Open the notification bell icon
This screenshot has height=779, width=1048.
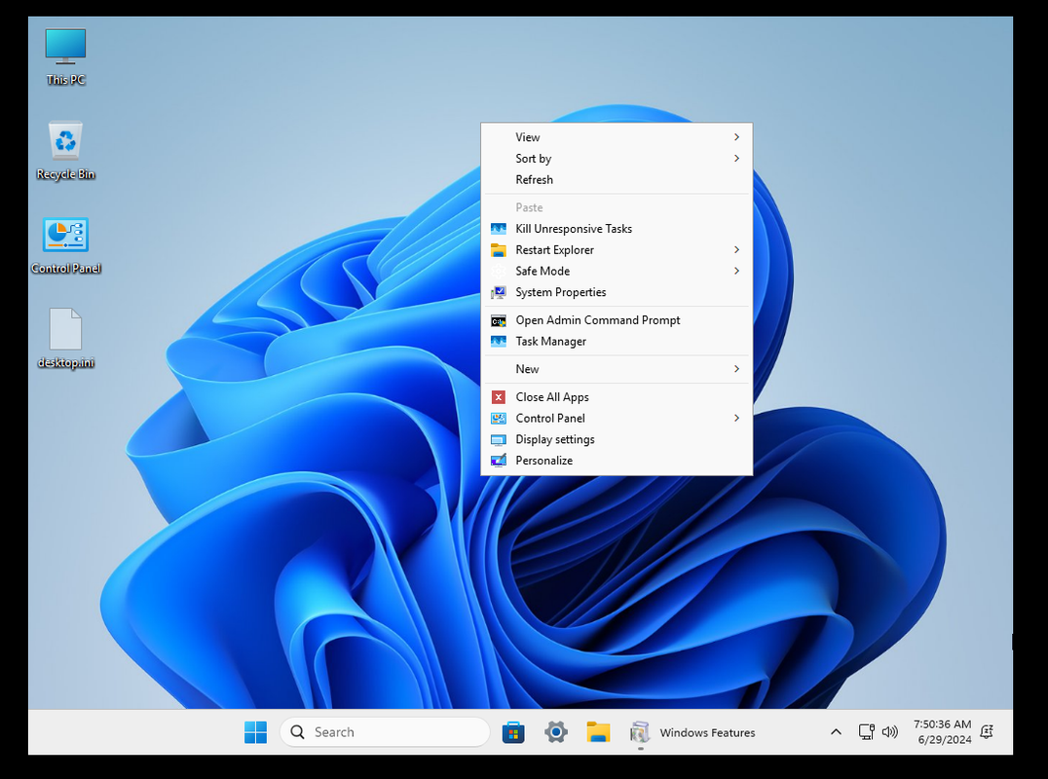(x=987, y=732)
